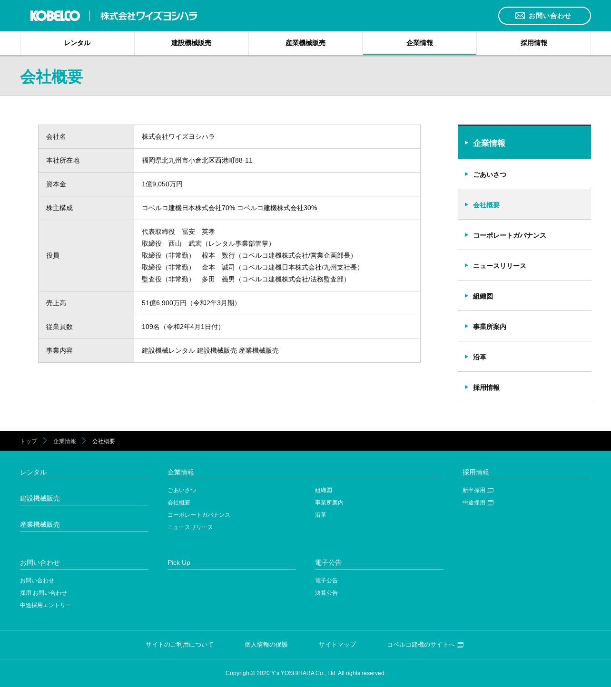Go to 建設機械販売 in the main navigation

[x=191, y=43]
